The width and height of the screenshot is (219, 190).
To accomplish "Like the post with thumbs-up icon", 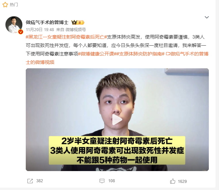I will (173, 181).
